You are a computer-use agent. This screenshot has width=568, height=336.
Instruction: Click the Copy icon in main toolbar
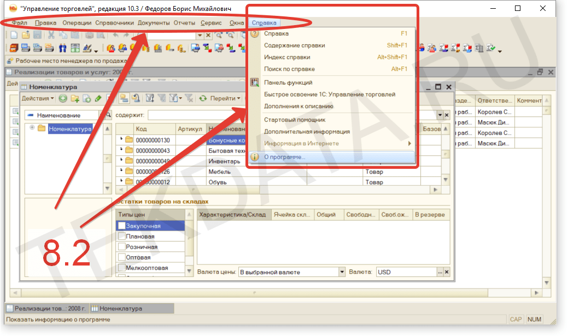click(63, 35)
